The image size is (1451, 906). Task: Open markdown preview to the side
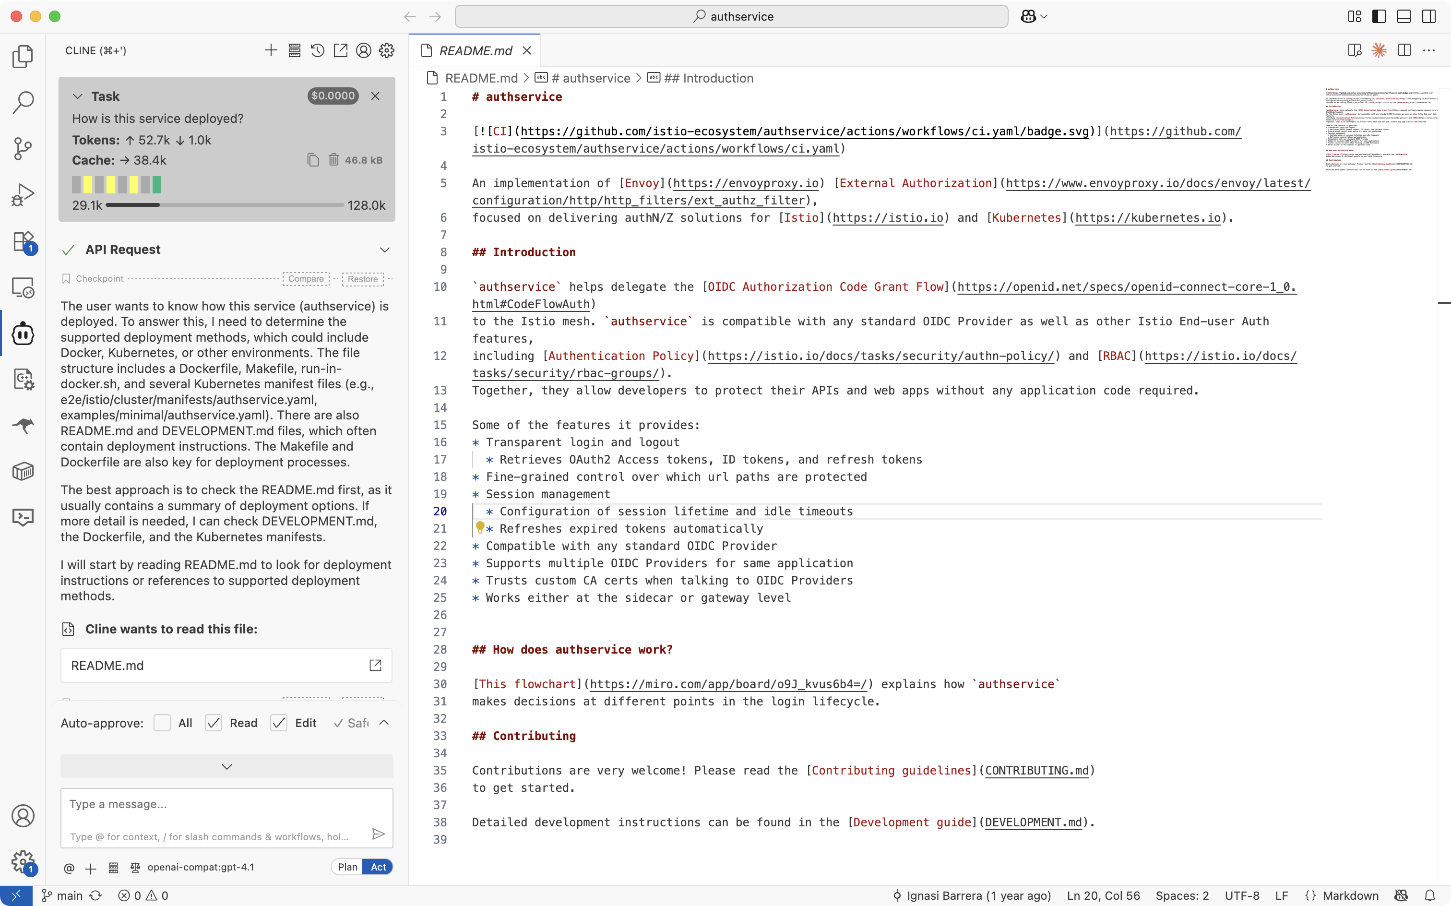[x=1354, y=50]
